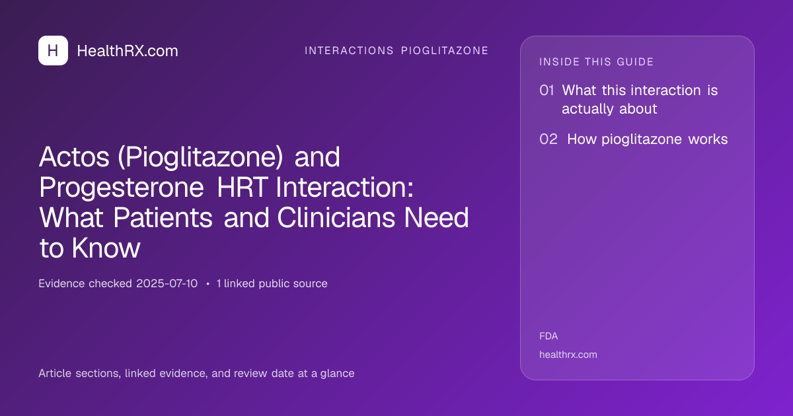This screenshot has width=793, height=416.
Task: Open section 01 'What this interaction is actually about'
Action: tap(628, 99)
